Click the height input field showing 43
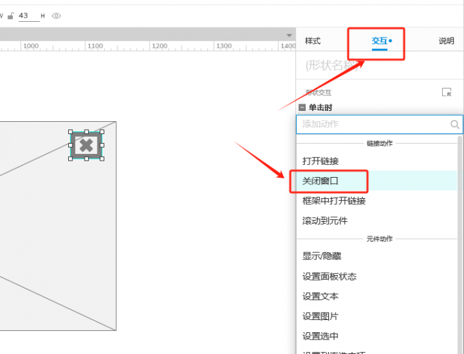The width and height of the screenshot is (464, 354). tap(29, 16)
